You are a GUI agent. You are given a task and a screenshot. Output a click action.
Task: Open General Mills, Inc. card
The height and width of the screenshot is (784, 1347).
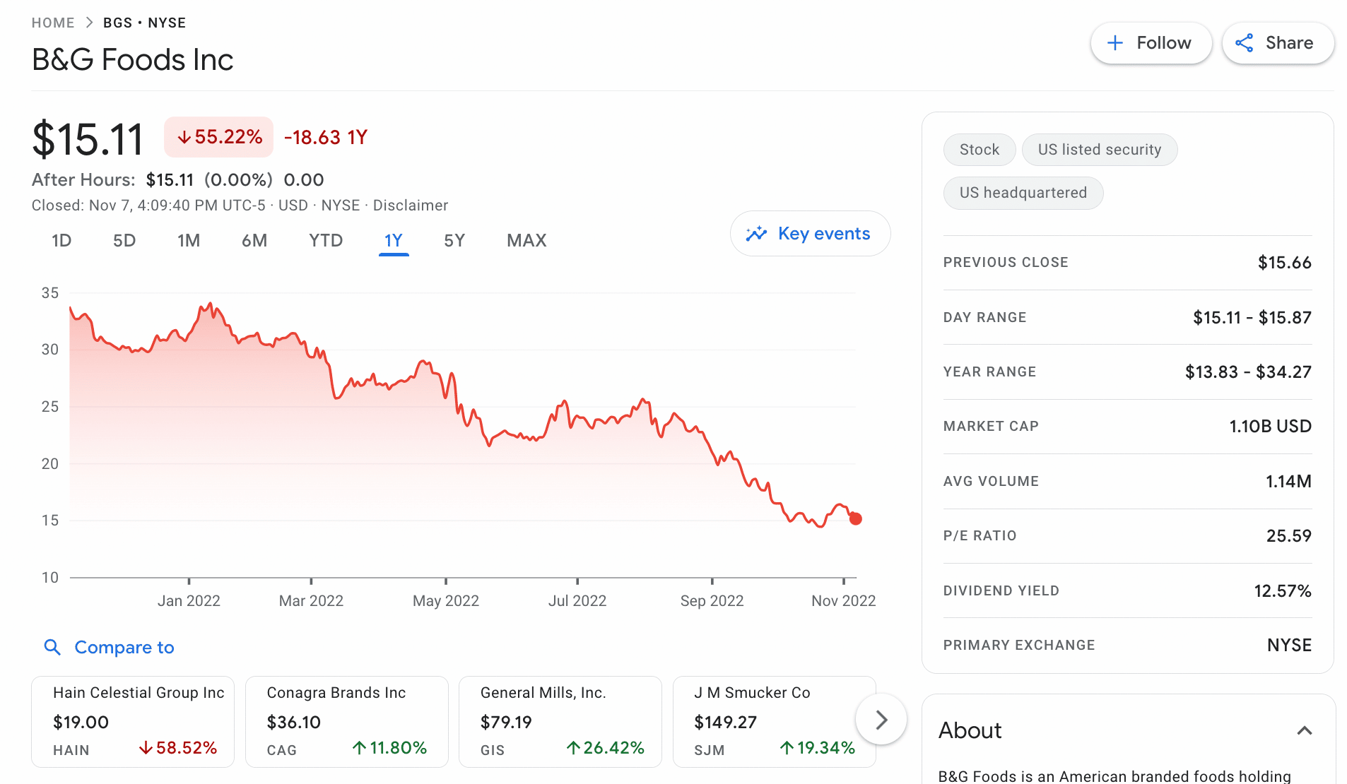(560, 721)
